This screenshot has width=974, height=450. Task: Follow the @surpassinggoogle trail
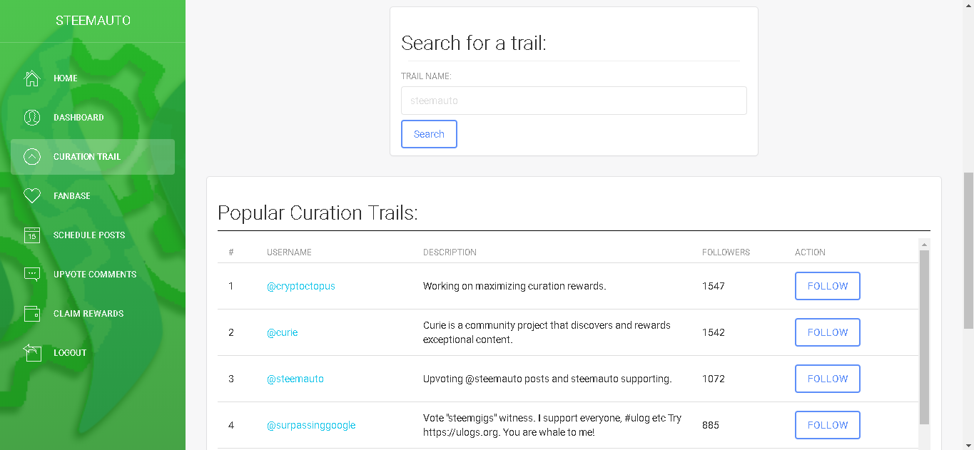click(x=827, y=425)
